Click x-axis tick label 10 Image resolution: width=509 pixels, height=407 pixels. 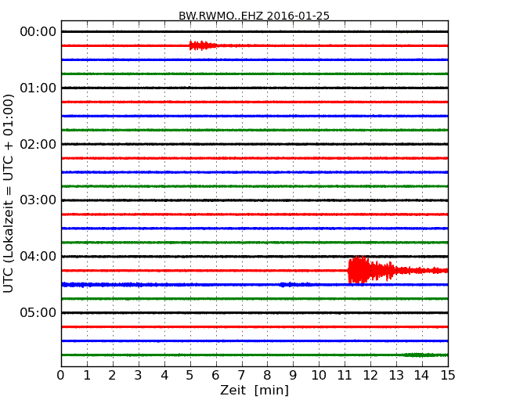point(319,376)
